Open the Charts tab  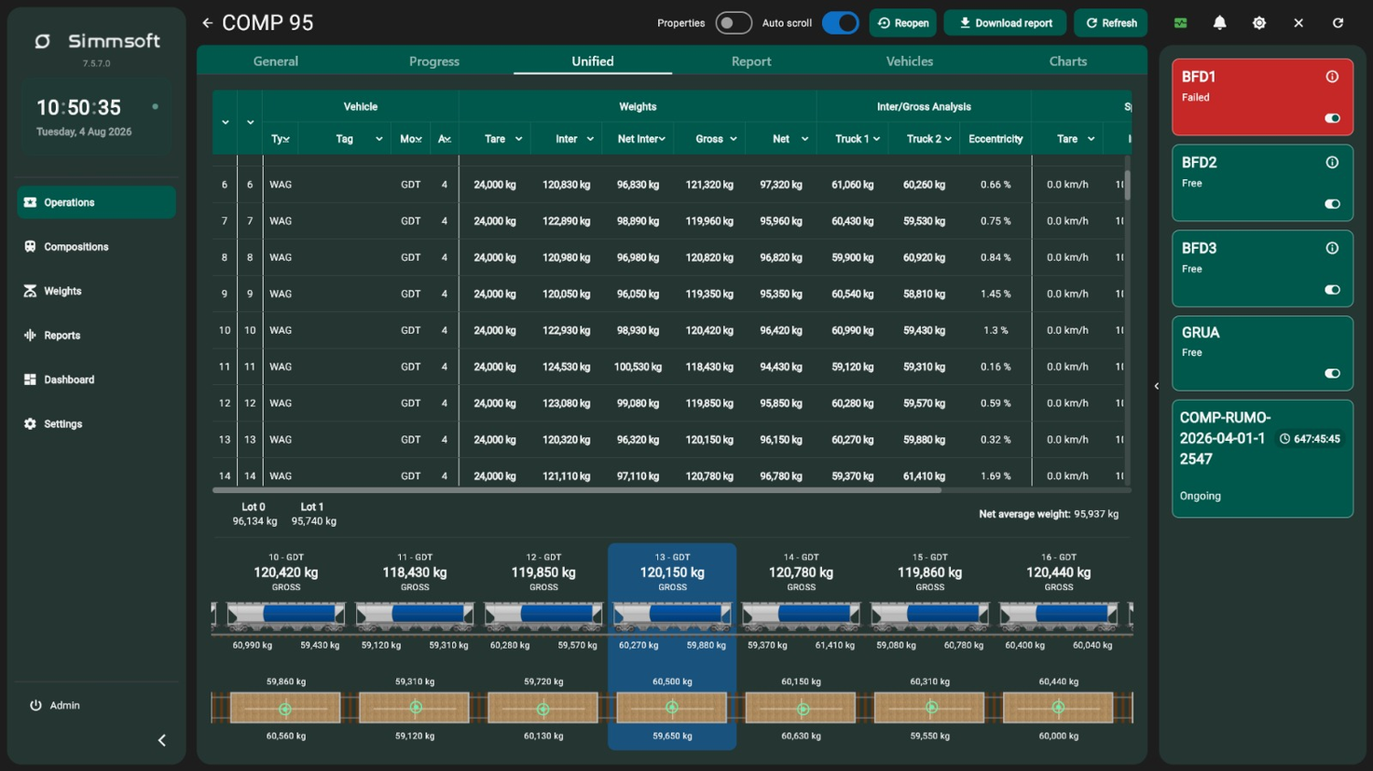[1068, 61]
